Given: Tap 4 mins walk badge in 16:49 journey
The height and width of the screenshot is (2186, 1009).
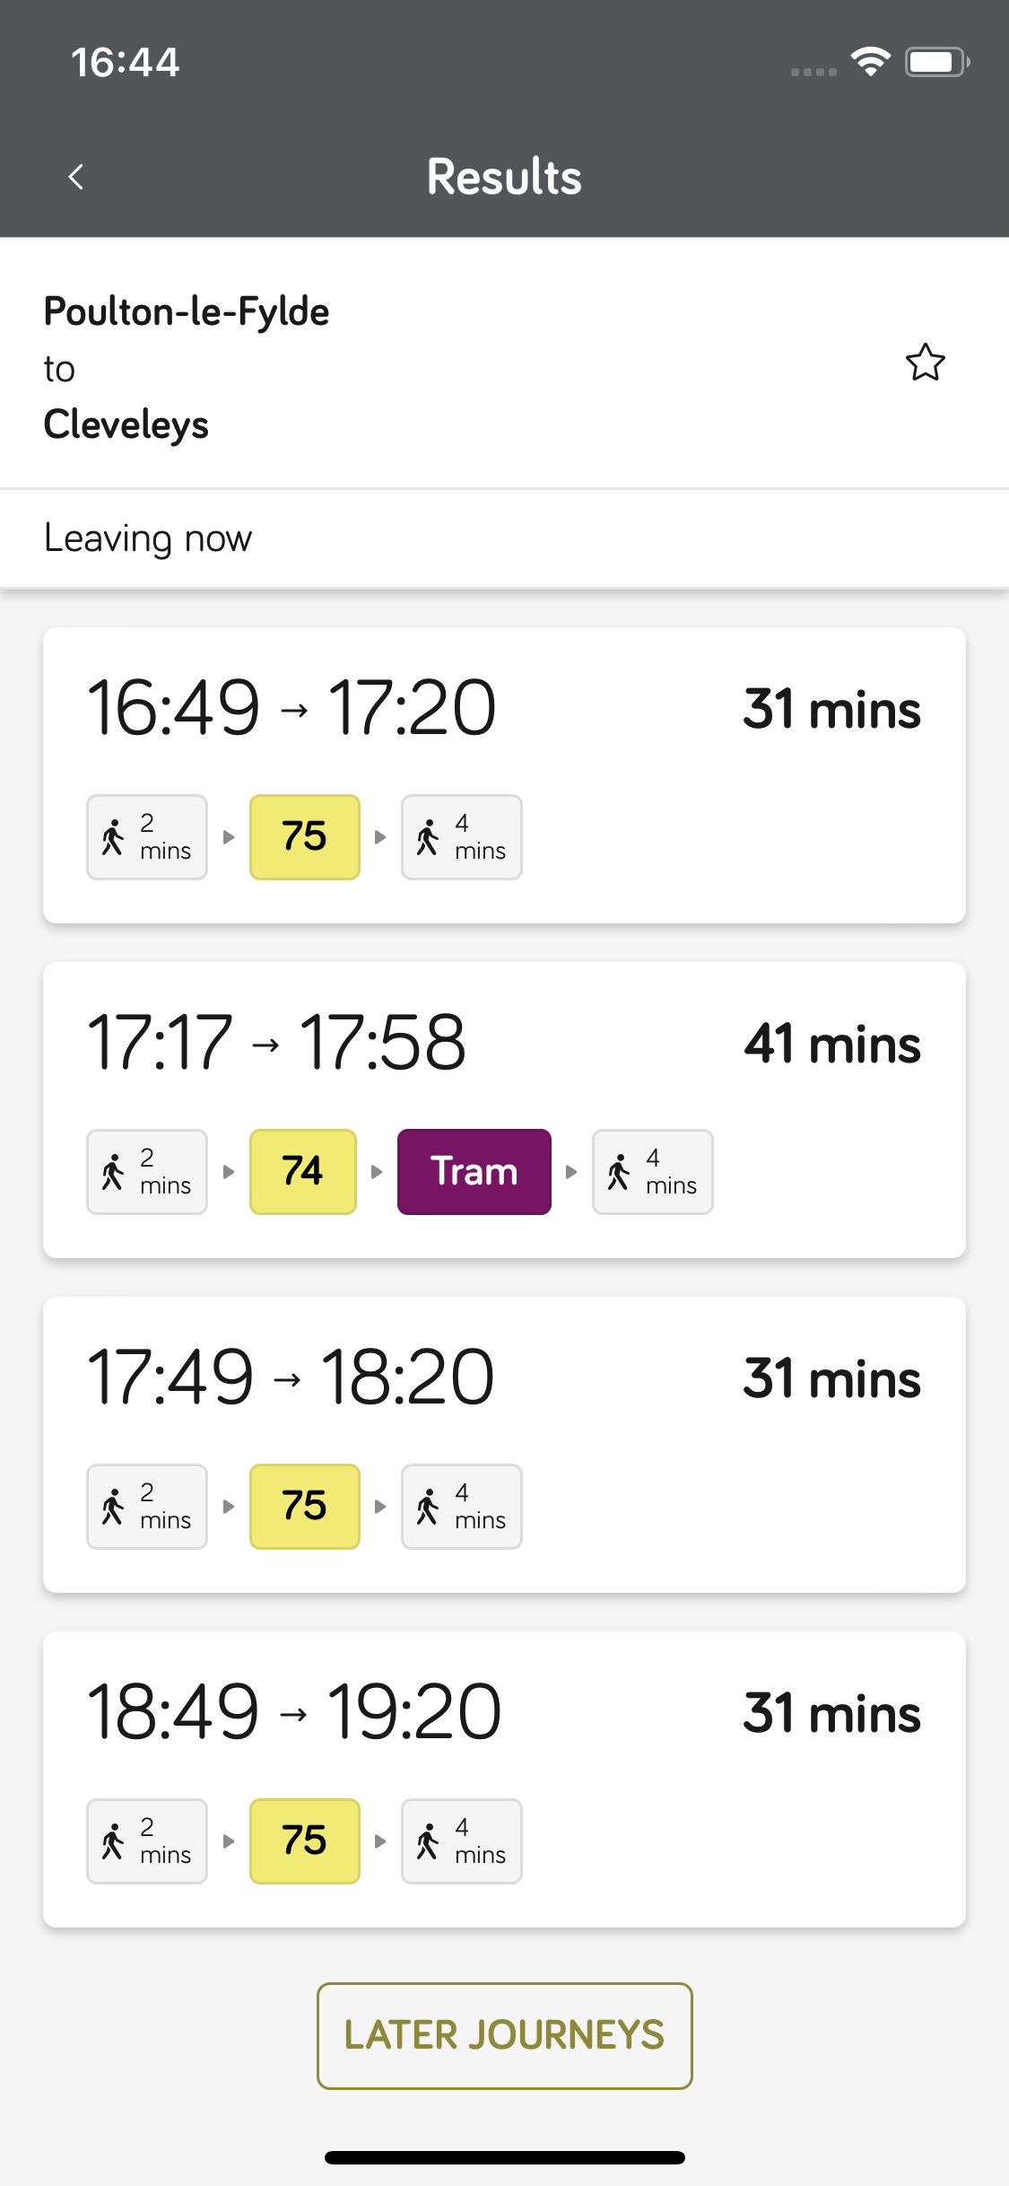Looking at the screenshot, I should pos(461,837).
